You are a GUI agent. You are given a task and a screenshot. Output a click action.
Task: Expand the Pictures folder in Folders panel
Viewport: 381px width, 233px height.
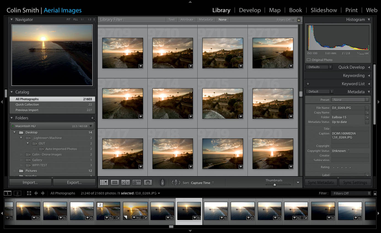(15, 171)
